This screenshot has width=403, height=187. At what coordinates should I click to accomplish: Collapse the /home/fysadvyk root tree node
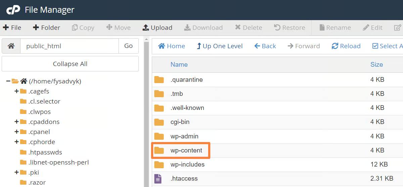tap(8, 81)
